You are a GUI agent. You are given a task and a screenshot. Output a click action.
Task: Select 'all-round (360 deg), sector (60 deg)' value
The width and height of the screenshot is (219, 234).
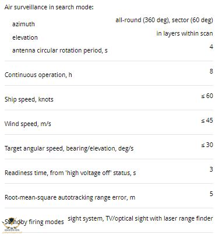(164, 20)
